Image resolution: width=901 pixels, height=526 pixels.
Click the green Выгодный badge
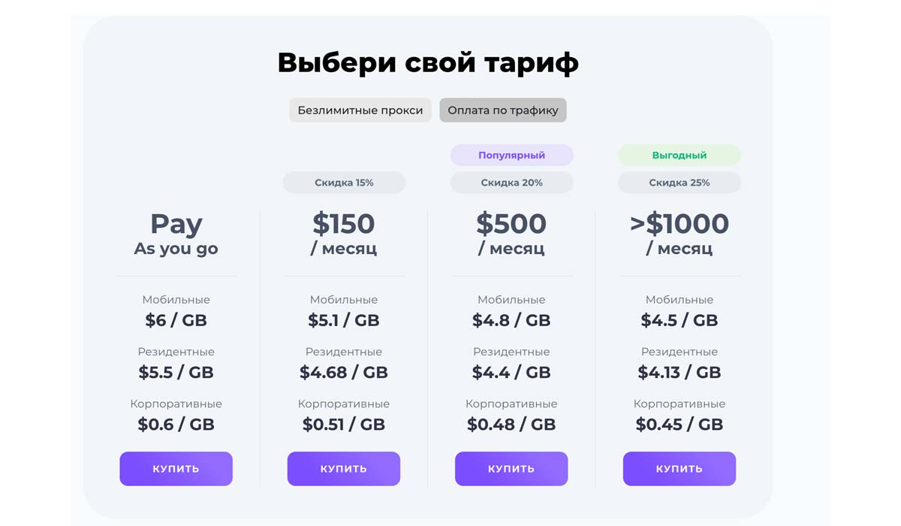(x=680, y=156)
